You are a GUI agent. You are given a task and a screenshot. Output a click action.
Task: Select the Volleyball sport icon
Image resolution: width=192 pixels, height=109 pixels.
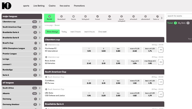(x=86, y=18)
